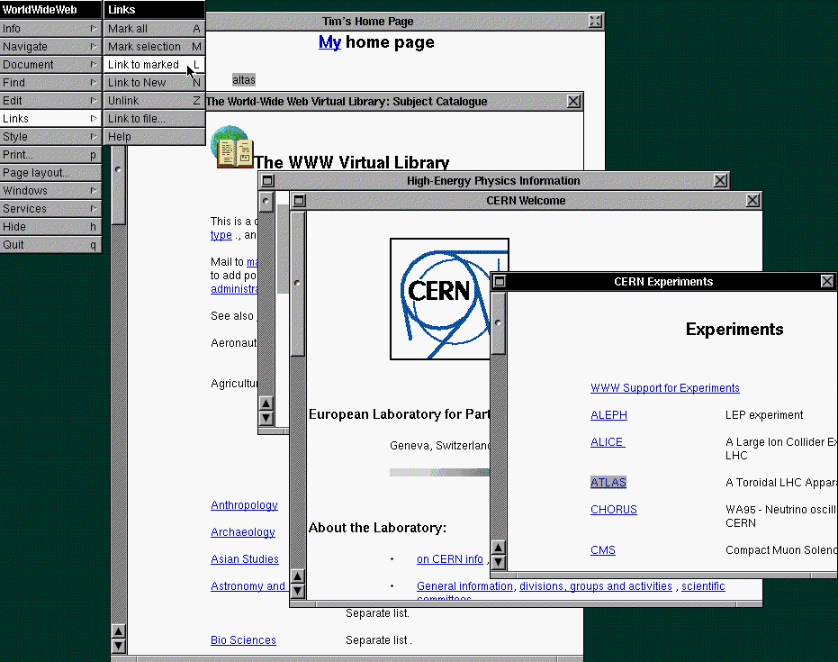This screenshot has height=662, width=838.
Task: Choose Mark all in the Links menu
Action: (154, 28)
